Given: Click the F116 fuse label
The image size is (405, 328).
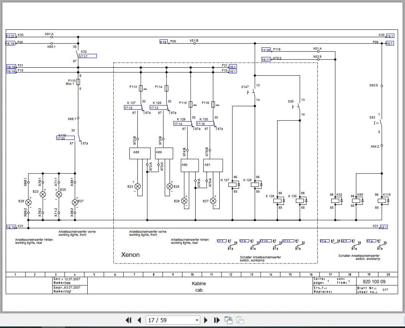Looking at the screenshot, I should pyautogui.click(x=205, y=103).
